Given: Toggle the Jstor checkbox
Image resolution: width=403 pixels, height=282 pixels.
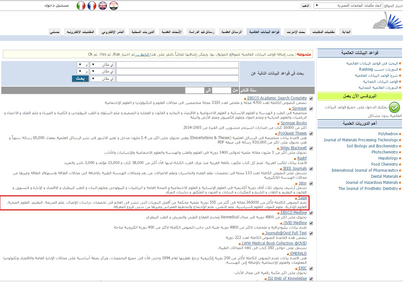Looking at the screenshot, I should 311,184.
